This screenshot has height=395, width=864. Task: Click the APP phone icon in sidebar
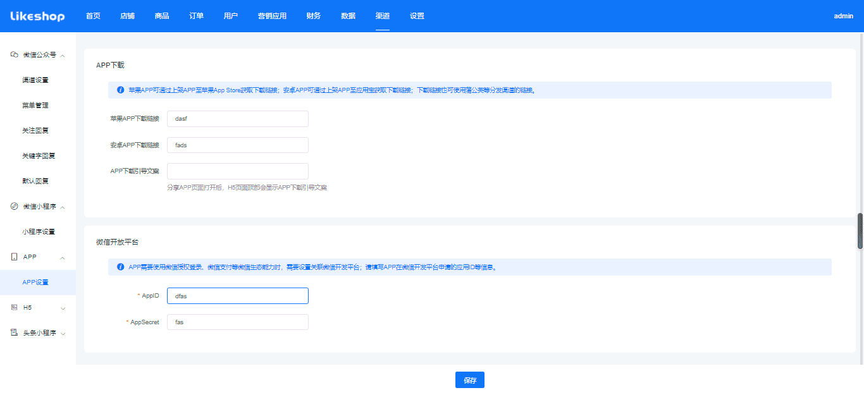coord(14,257)
